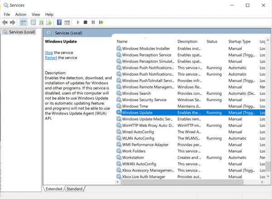Click the Export List toolbar icon
Screen dimensions: 272x199
click(49, 22)
